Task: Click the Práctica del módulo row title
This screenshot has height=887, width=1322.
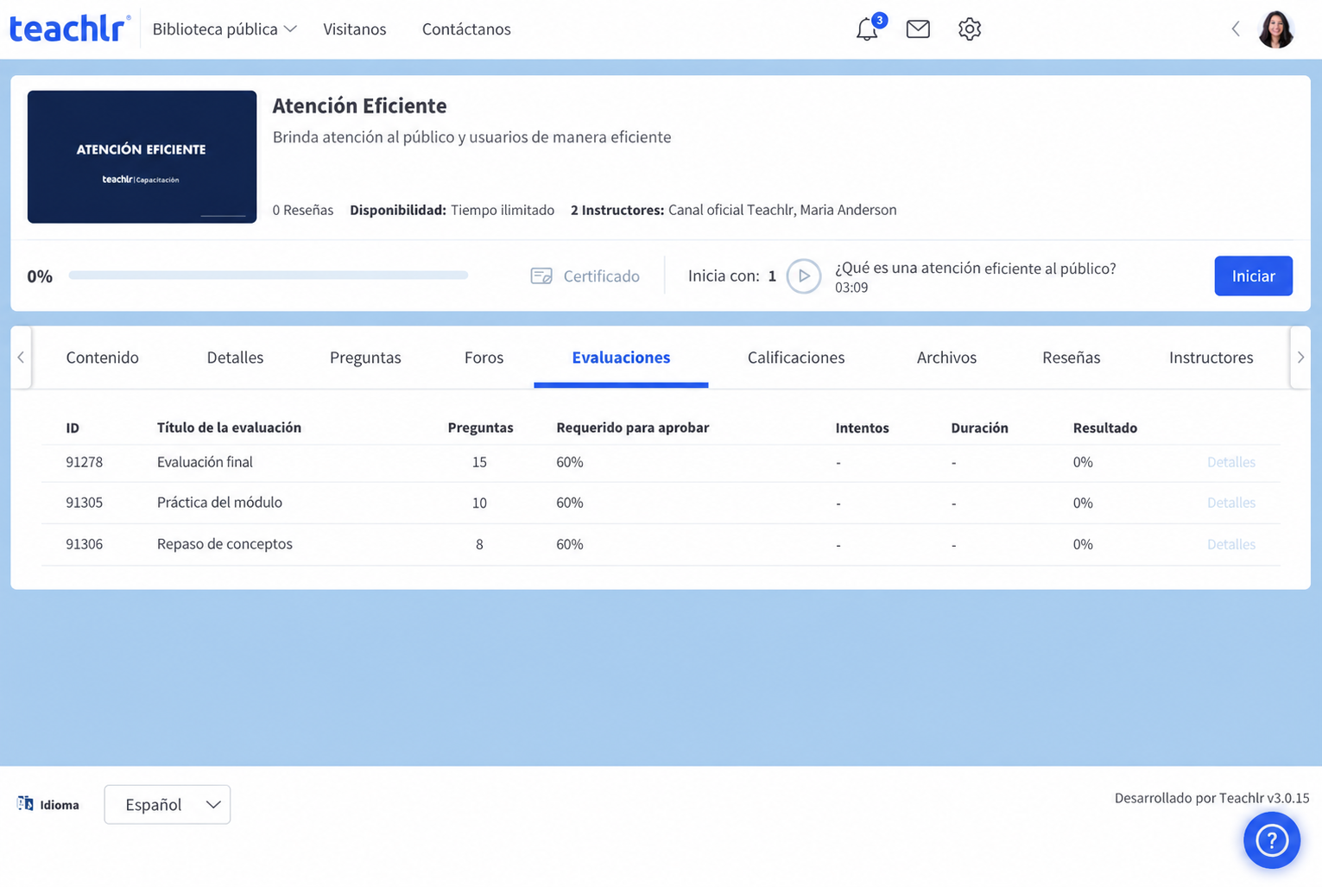Action: (x=219, y=503)
